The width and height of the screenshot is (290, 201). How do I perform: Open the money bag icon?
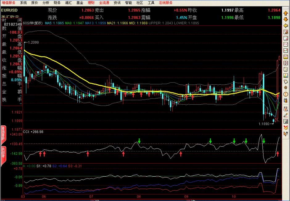[286, 109]
